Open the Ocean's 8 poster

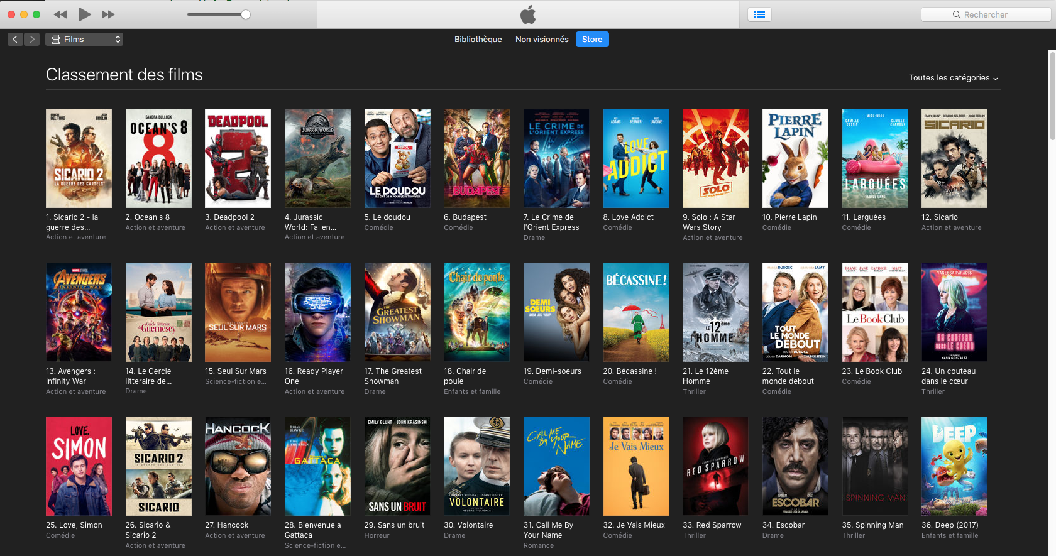(158, 158)
